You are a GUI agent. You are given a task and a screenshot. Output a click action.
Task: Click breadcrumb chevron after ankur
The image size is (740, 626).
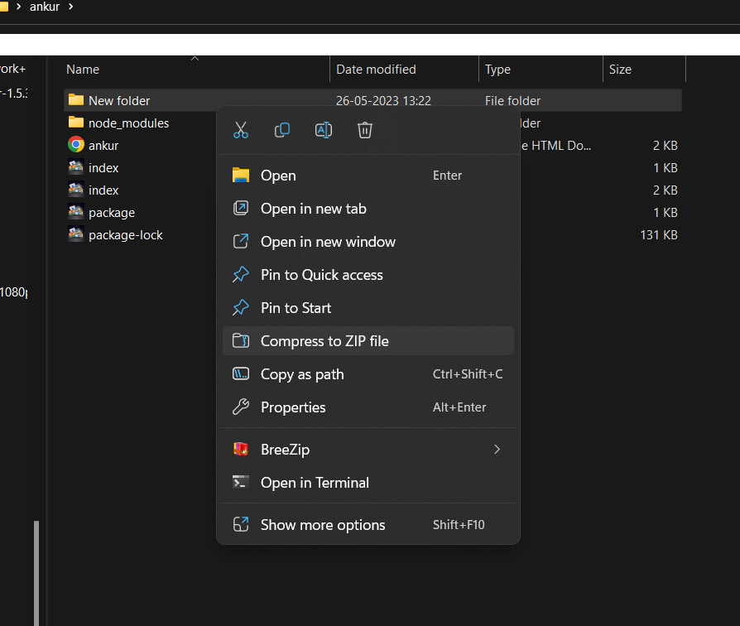pyautogui.click(x=71, y=7)
